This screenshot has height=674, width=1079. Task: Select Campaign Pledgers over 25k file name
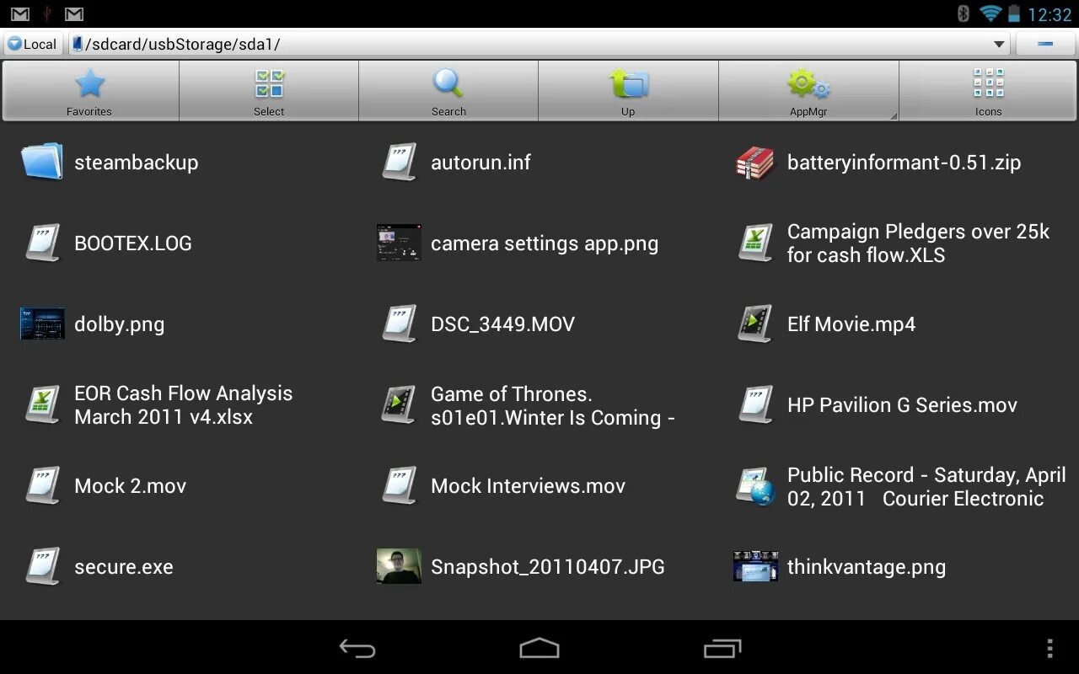point(919,243)
